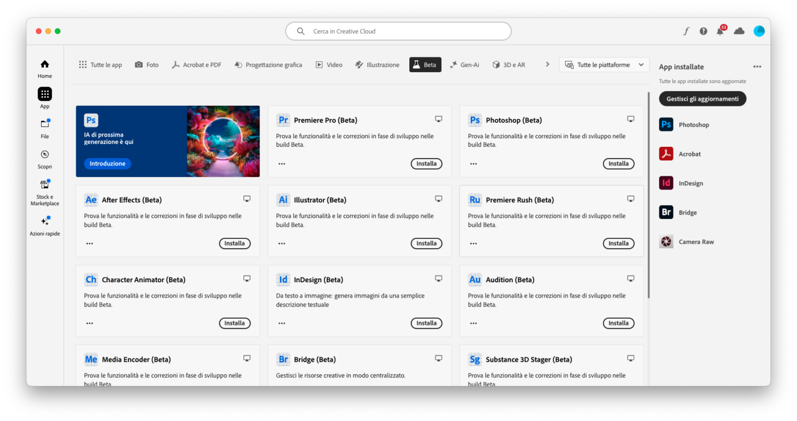The height and width of the screenshot is (421, 797).
Task: Open App installate more options menu
Action: pos(757,67)
